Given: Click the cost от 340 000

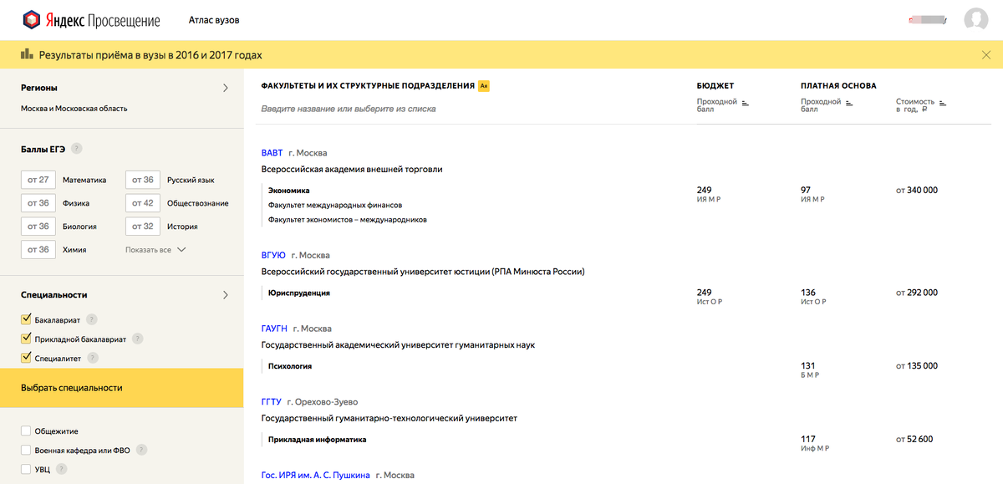Looking at the screenshot, I should 917,190.
